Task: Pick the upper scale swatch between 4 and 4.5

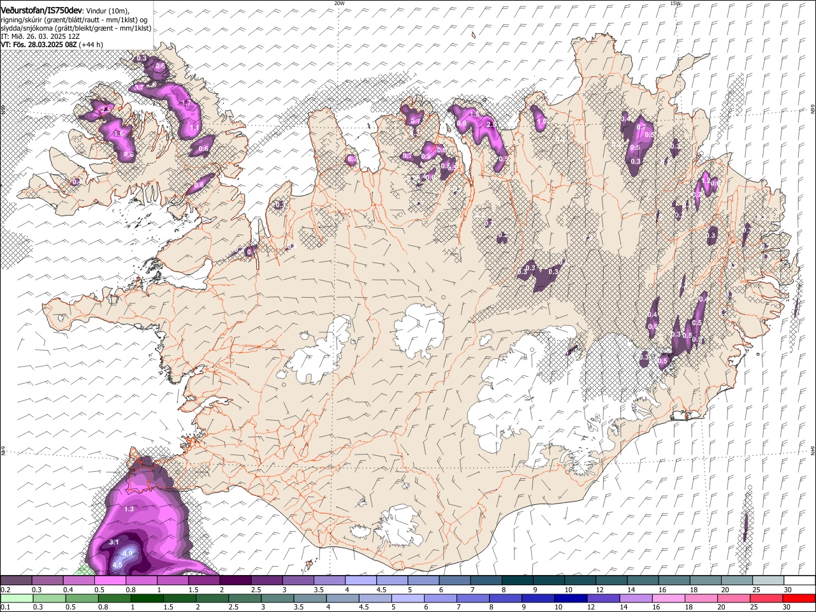Action: pyautogui.click(x=360, y=580)
